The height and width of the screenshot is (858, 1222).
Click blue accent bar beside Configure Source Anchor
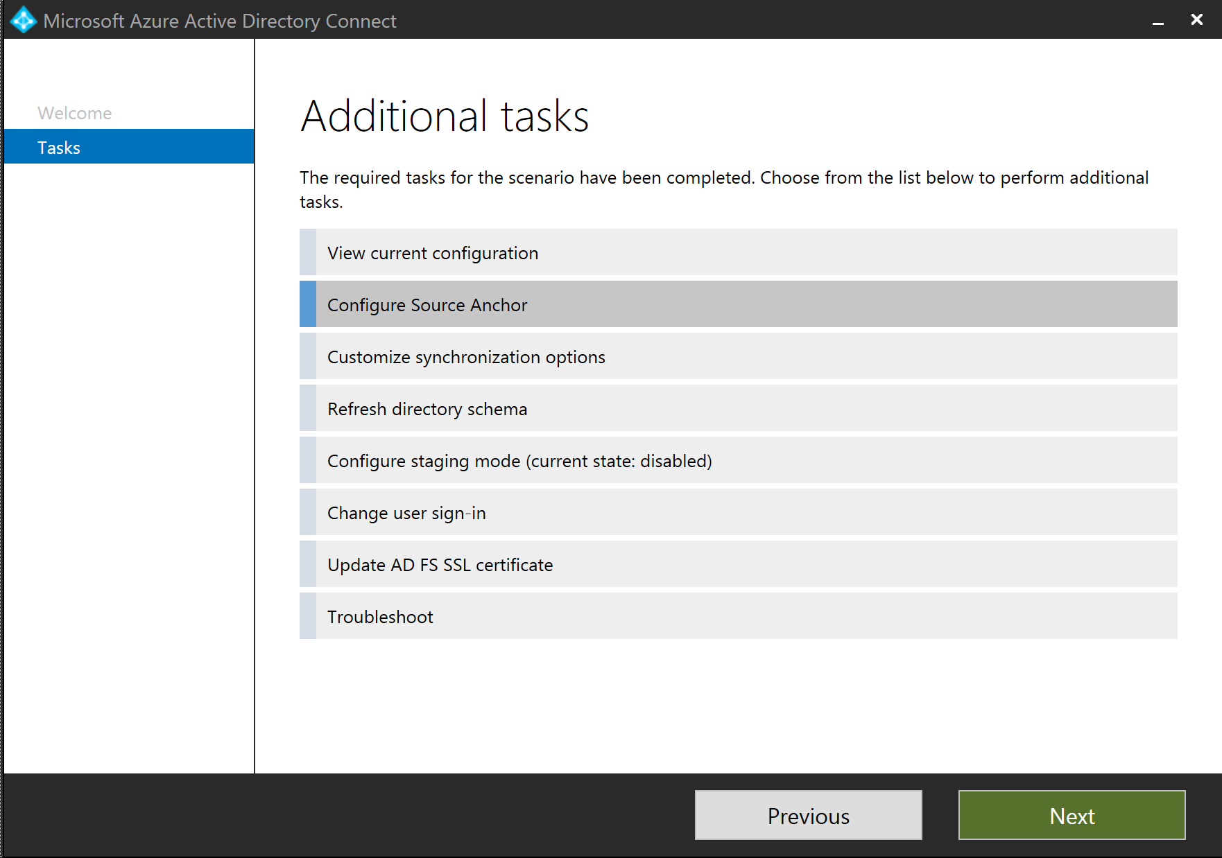(308, 305)
